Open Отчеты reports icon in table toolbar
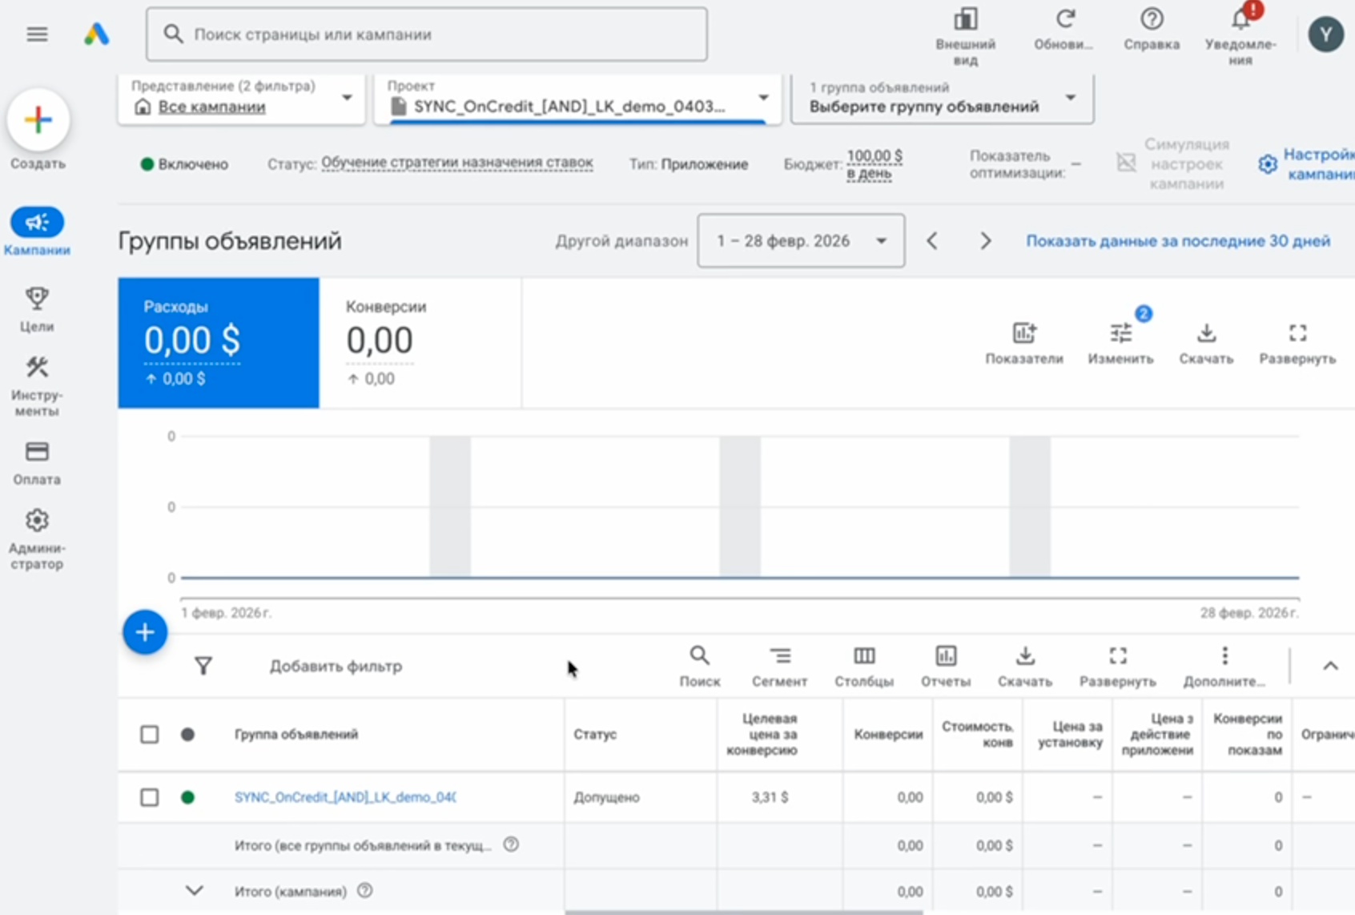Screen dimensions: 1355x915 (x=945, y=657)
